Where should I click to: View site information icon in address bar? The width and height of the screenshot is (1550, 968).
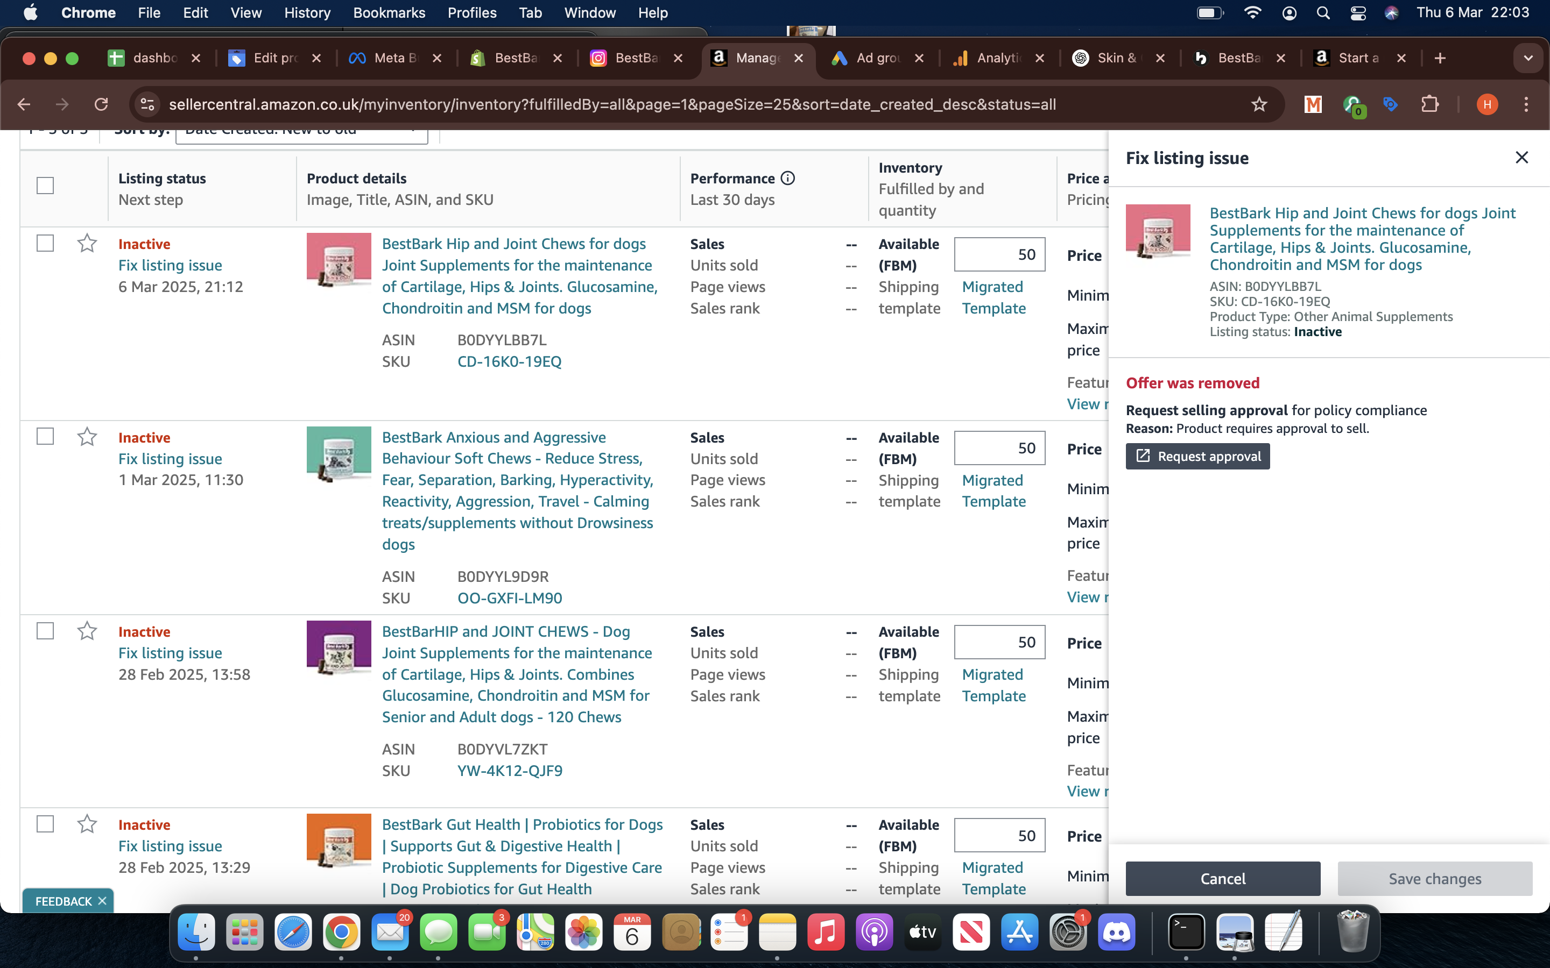pos(147,104)
